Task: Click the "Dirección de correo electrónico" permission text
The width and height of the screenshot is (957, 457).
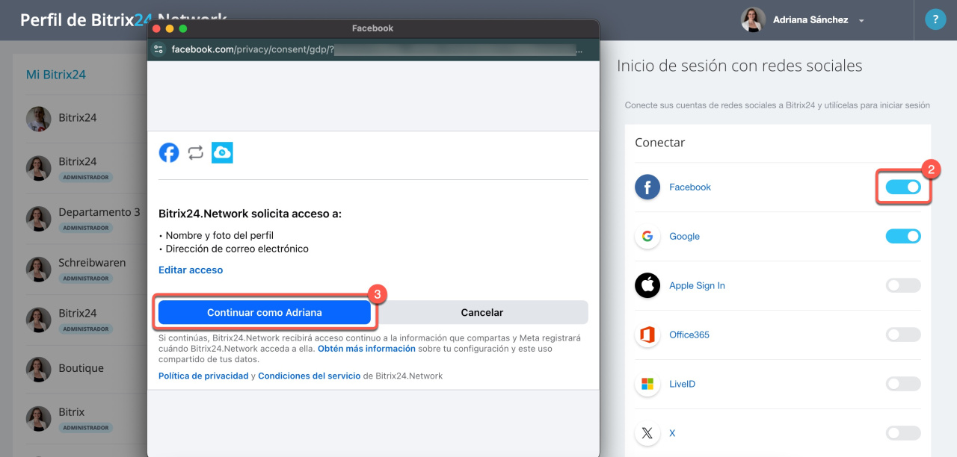Action: click(237, 249)
